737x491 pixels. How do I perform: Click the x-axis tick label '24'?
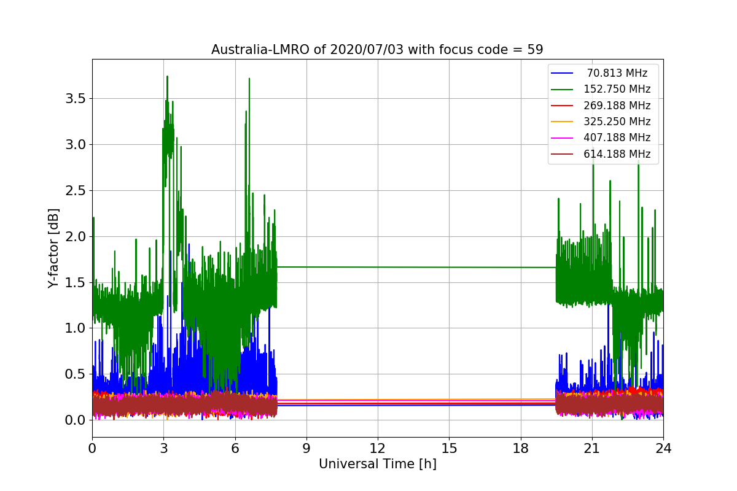click(663, 448)
